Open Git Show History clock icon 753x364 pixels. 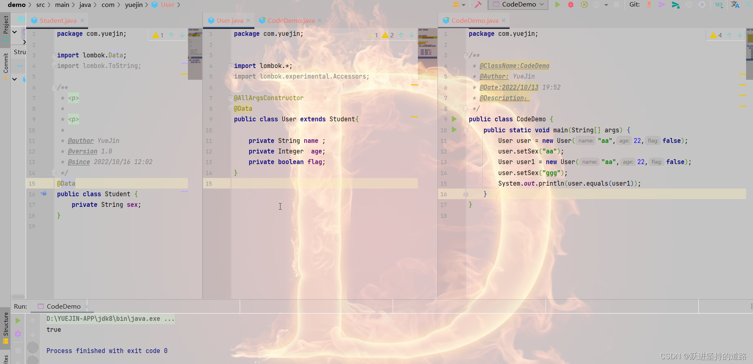click(689, 4)
